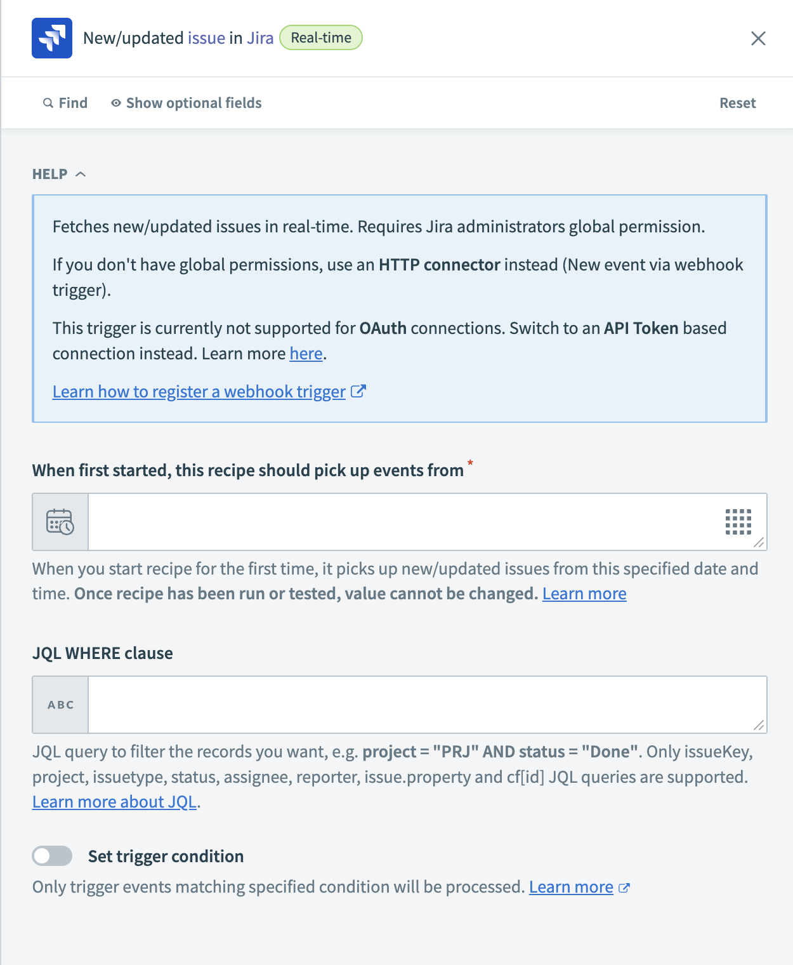Click the start date input field
This screenshot has width=793, height=965.
pyautogui.click(x=400, y=522)
